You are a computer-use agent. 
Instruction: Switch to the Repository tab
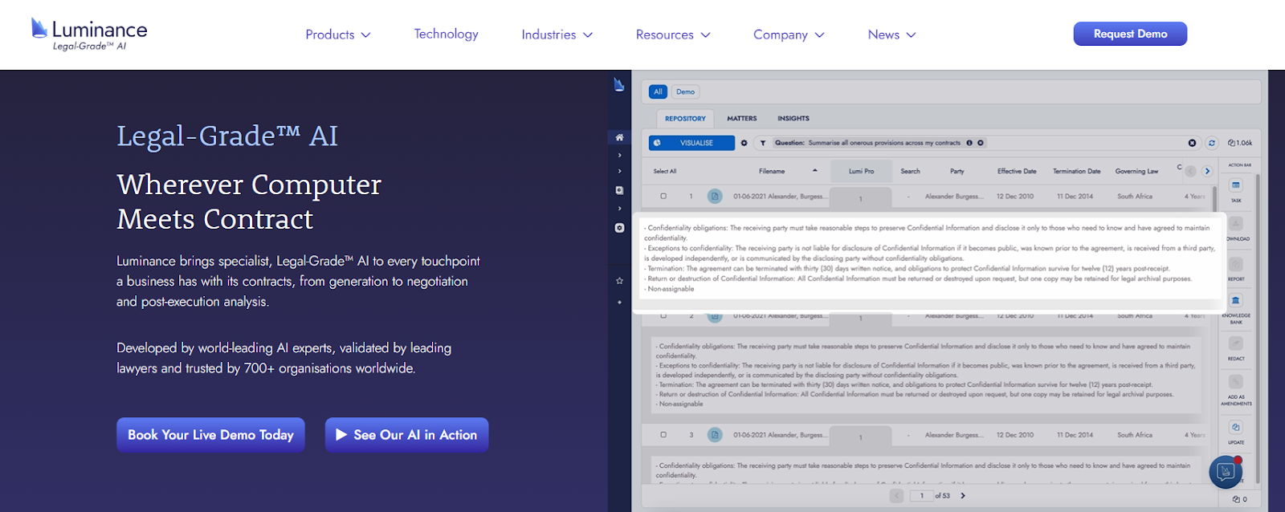pyautogui.click(x=685, y=119)
